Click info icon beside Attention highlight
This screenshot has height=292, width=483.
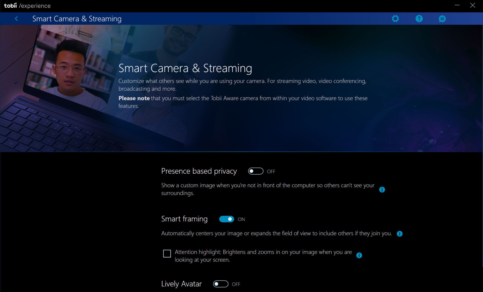tap(359, 255)
